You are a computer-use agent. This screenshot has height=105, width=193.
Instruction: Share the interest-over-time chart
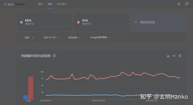[x=180, y=56]
